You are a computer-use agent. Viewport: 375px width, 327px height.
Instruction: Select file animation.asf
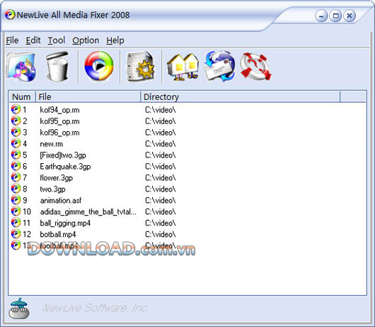pos(61,201)
